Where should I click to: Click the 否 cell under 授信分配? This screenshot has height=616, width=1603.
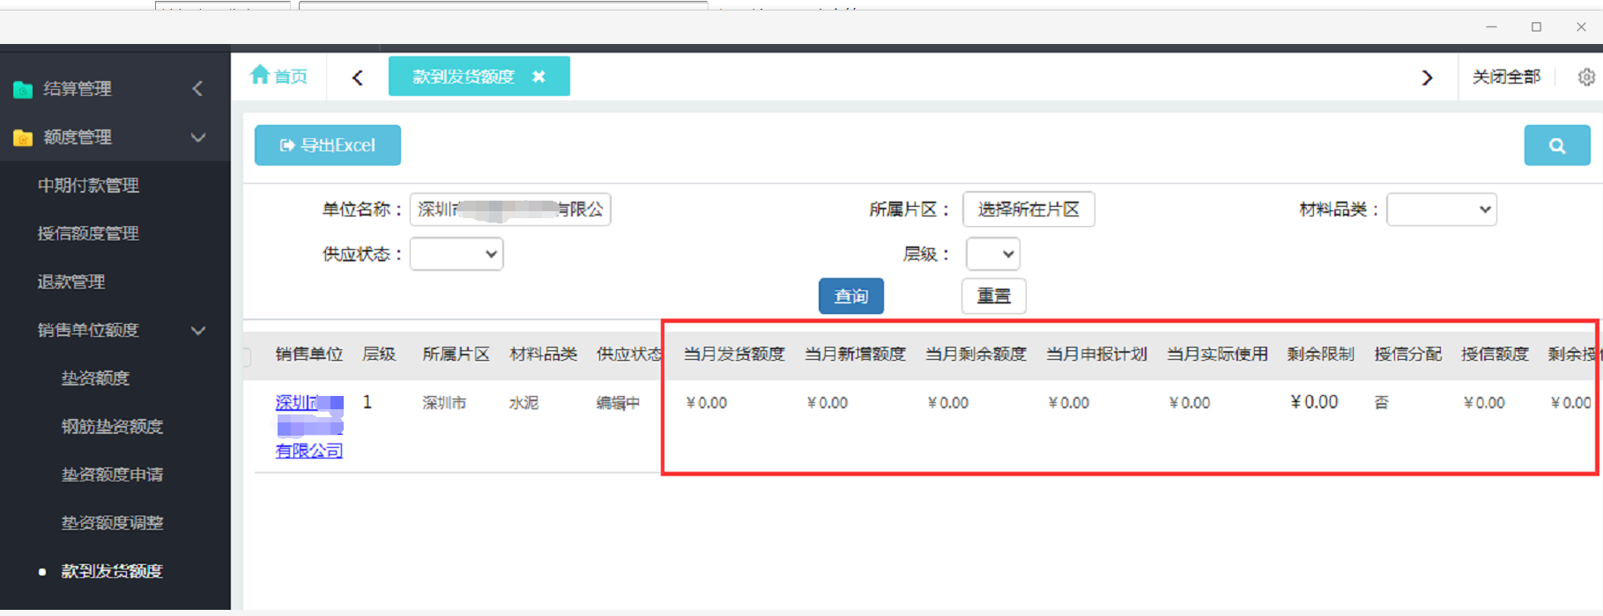point(1381,402)
